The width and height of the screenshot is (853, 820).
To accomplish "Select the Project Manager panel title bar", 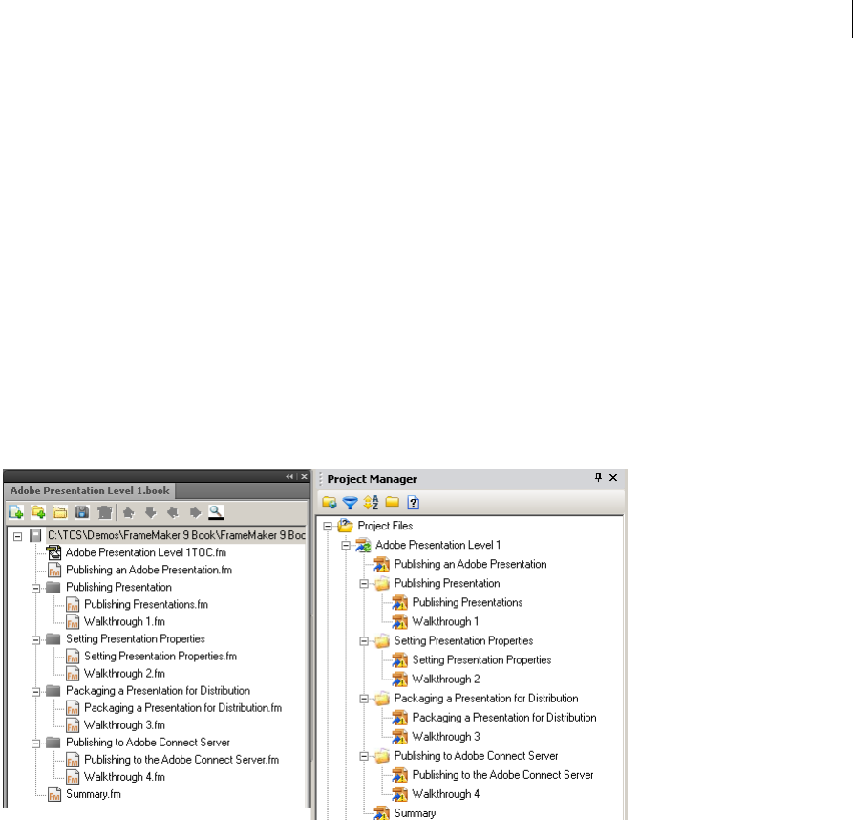I will click(x=471, y=479).
